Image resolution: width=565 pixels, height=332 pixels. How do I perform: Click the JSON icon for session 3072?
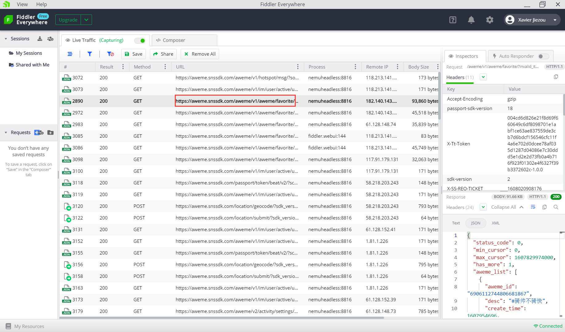point(66,78)
